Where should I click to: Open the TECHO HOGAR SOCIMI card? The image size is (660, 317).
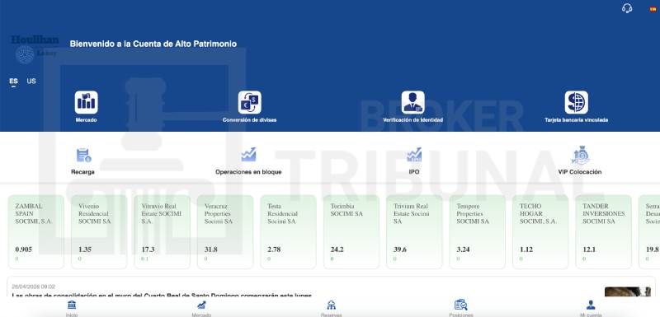(540, 231)
